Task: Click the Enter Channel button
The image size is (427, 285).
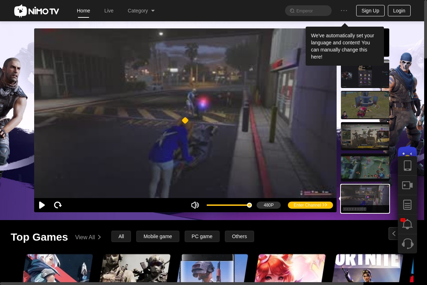Action: (x=310, y=205)
